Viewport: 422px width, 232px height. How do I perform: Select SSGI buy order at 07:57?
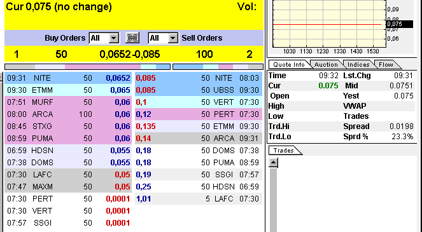[x=68, y=223]
